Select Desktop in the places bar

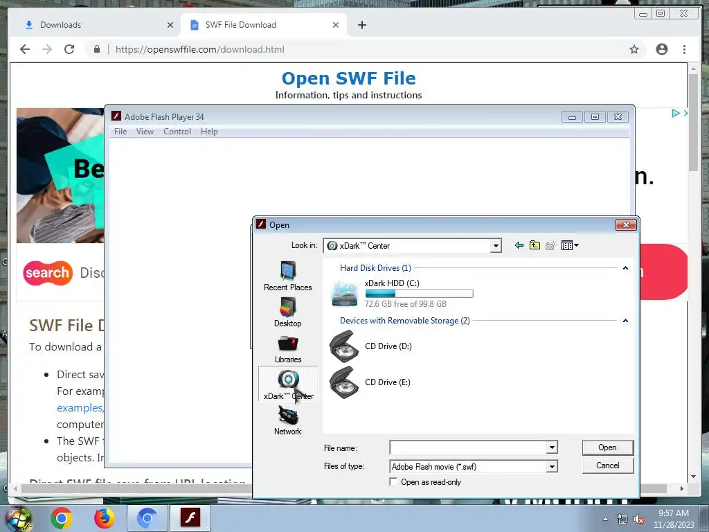tap(288, 312)
